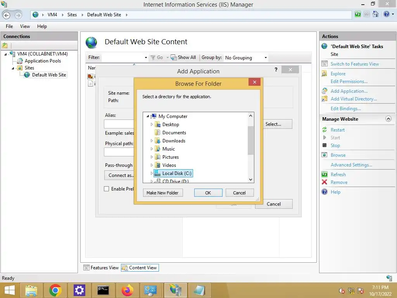Click the Switch to Features View link
The height and width of the screenshot is (298, 397).
[354, 64]
